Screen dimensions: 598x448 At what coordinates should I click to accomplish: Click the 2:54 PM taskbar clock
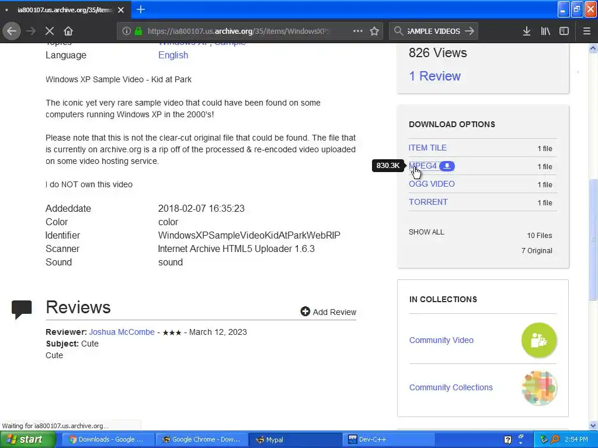[x=576, y=440]
